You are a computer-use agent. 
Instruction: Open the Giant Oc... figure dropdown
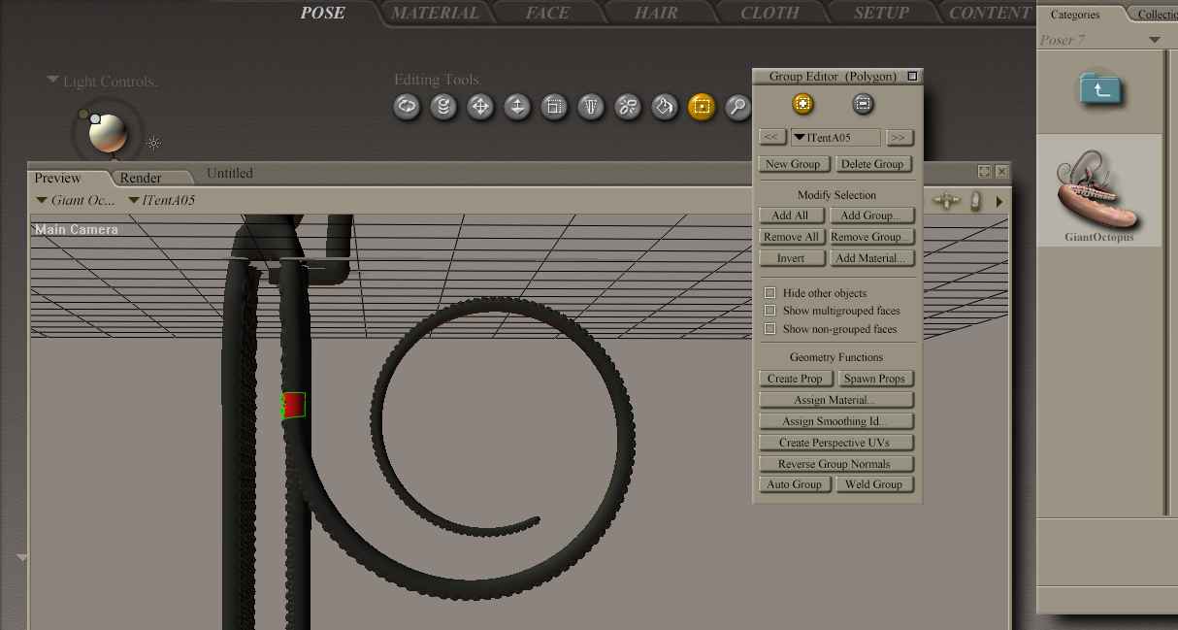point(76,201)
